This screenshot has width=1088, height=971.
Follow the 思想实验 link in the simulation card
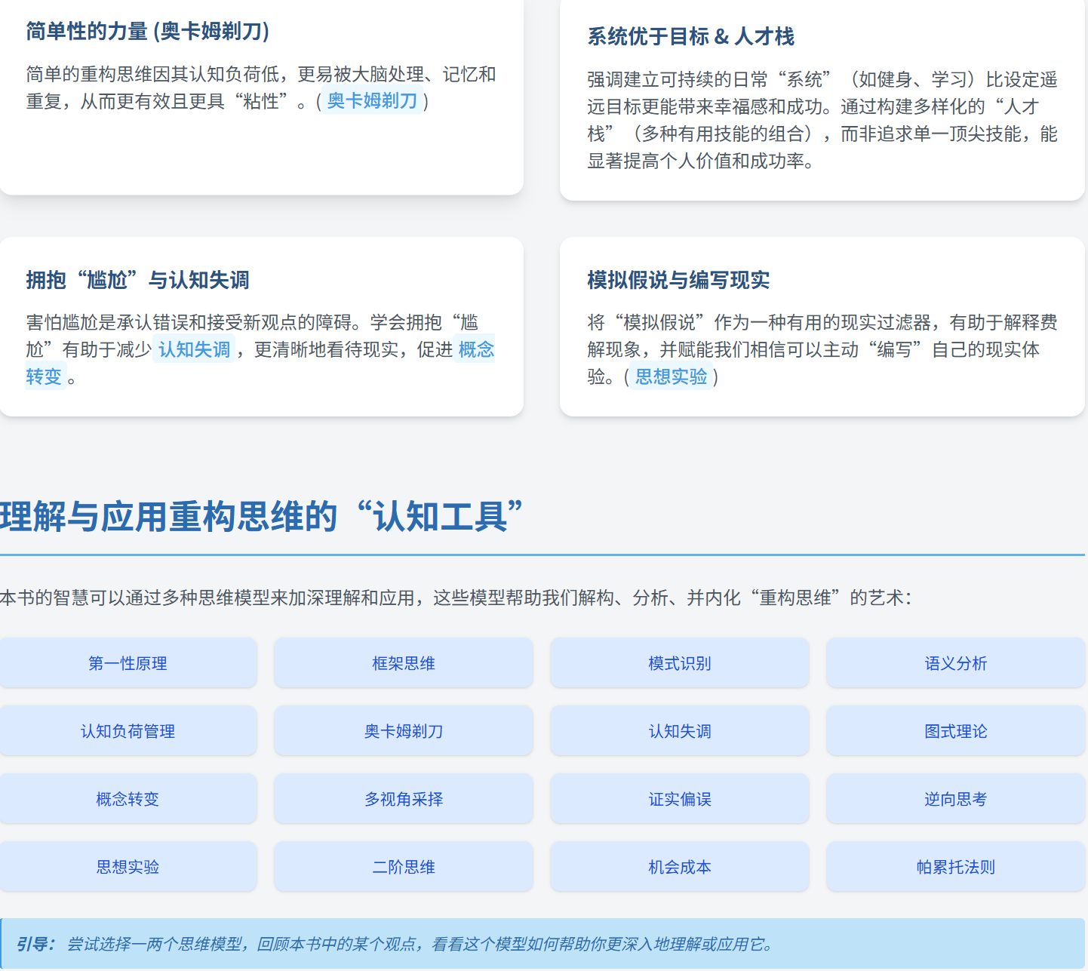tap(671, 377)
